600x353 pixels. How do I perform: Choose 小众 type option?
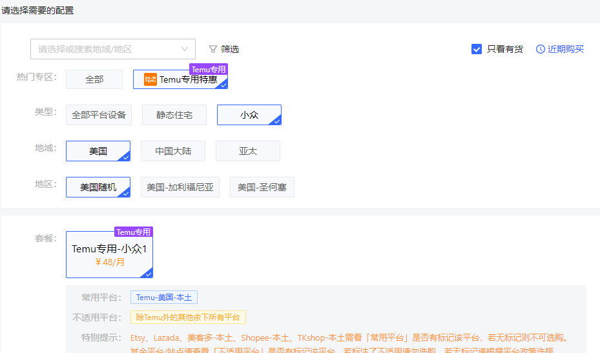249,115
